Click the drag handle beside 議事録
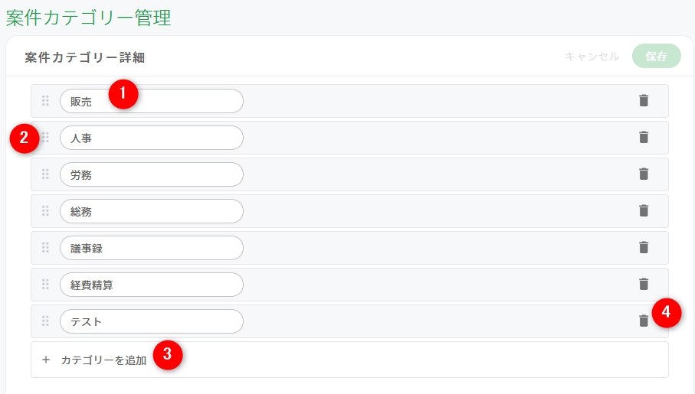695x394 pixels. coord(45,247)
